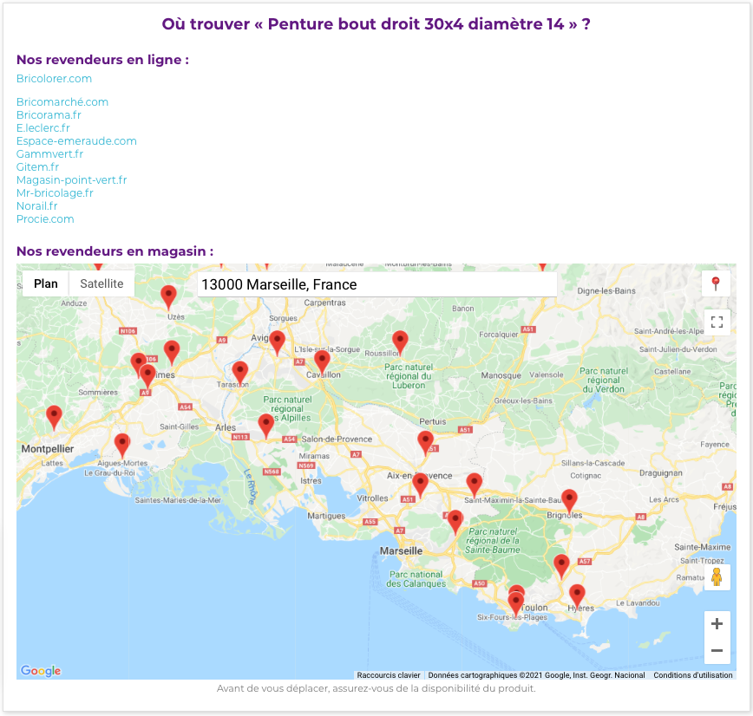The image size is (753, 716).
Task: Select the store marker near Hyères
Action: pyautogui.click(x=577, y=595)
